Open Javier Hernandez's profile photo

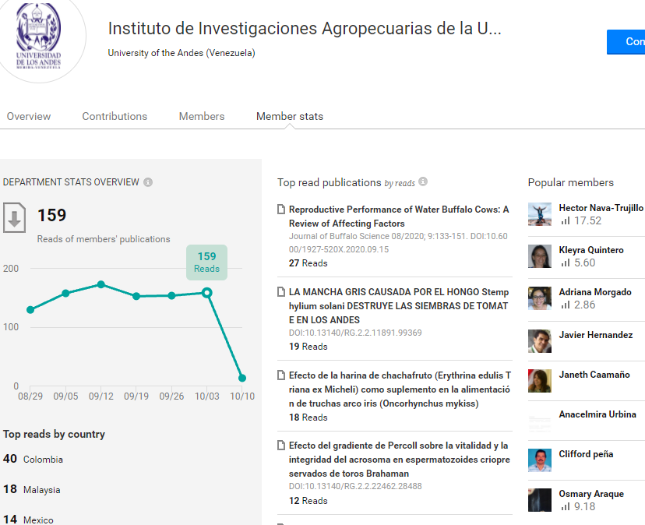click(540, 341)
